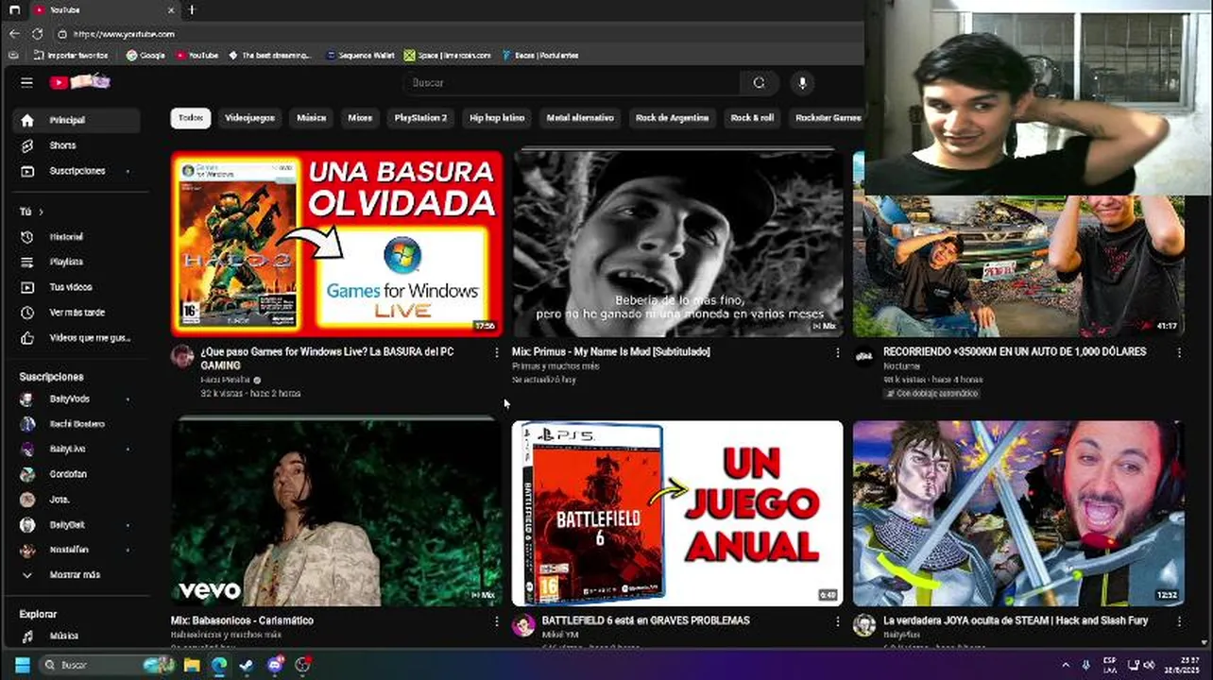
Task: Open Sequence Wallet bookmark
Action: (x=360, y=55)
